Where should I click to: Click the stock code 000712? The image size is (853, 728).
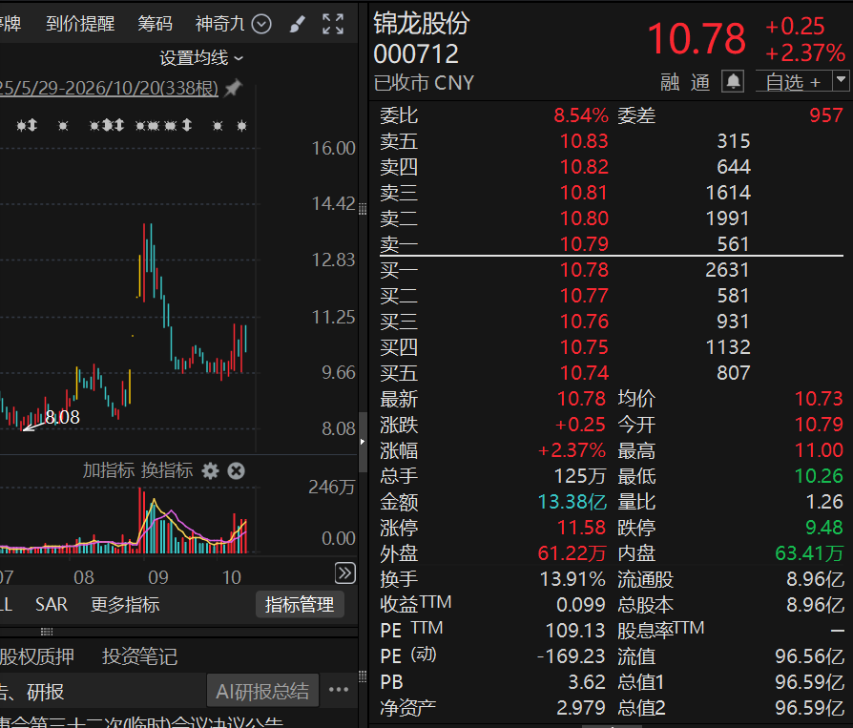coord(416,53)
